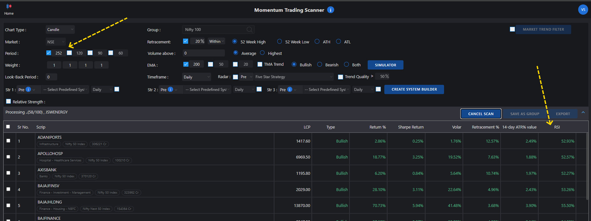
Task: Click CREATE SYSTEM BUILDER button
Action: (x=414, y=89)
